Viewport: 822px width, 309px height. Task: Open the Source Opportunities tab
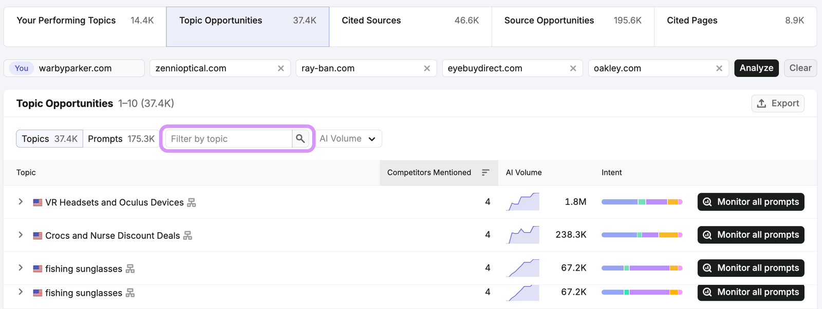(x=573, y=27)
